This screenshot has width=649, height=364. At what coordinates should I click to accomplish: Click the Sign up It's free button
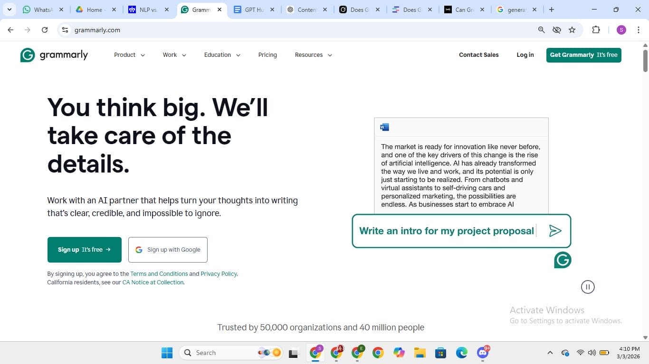pos(85,250)
